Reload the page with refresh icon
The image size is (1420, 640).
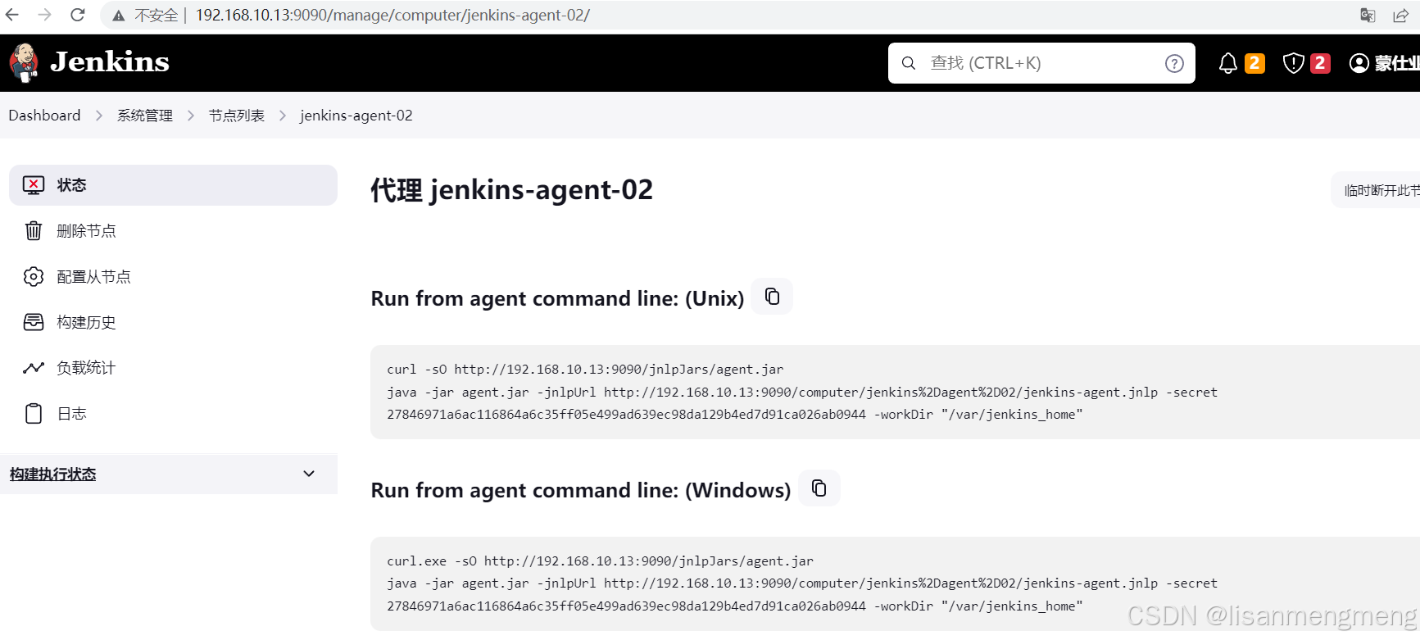tap(78, 15)
